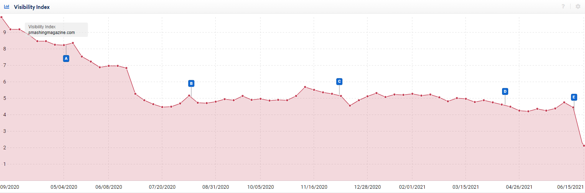Click the y-axis value 9 label
The image size is (585, 193).
click(5, 32)
